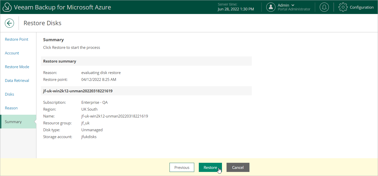Screen dimensions: 378x176
Task: Select the disk type value Unmanaged
Action: point(92,130)
